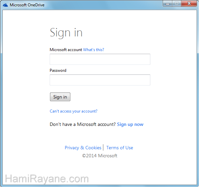Minimize the Microsoft OneDrive window
199x187 pixels.
(x=168, y=4)
